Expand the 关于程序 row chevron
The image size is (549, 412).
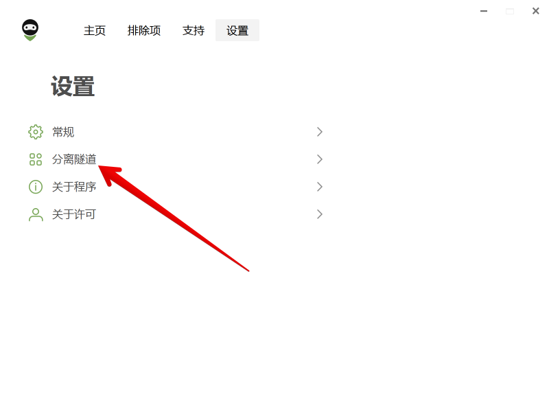pos(319,187)
